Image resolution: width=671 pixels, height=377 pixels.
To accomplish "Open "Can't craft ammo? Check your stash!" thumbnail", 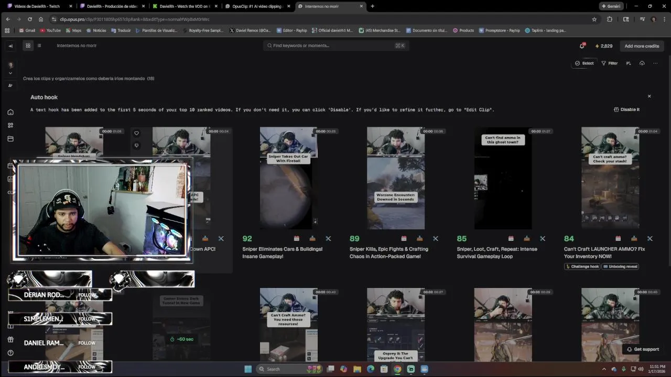I will point(610,178).
